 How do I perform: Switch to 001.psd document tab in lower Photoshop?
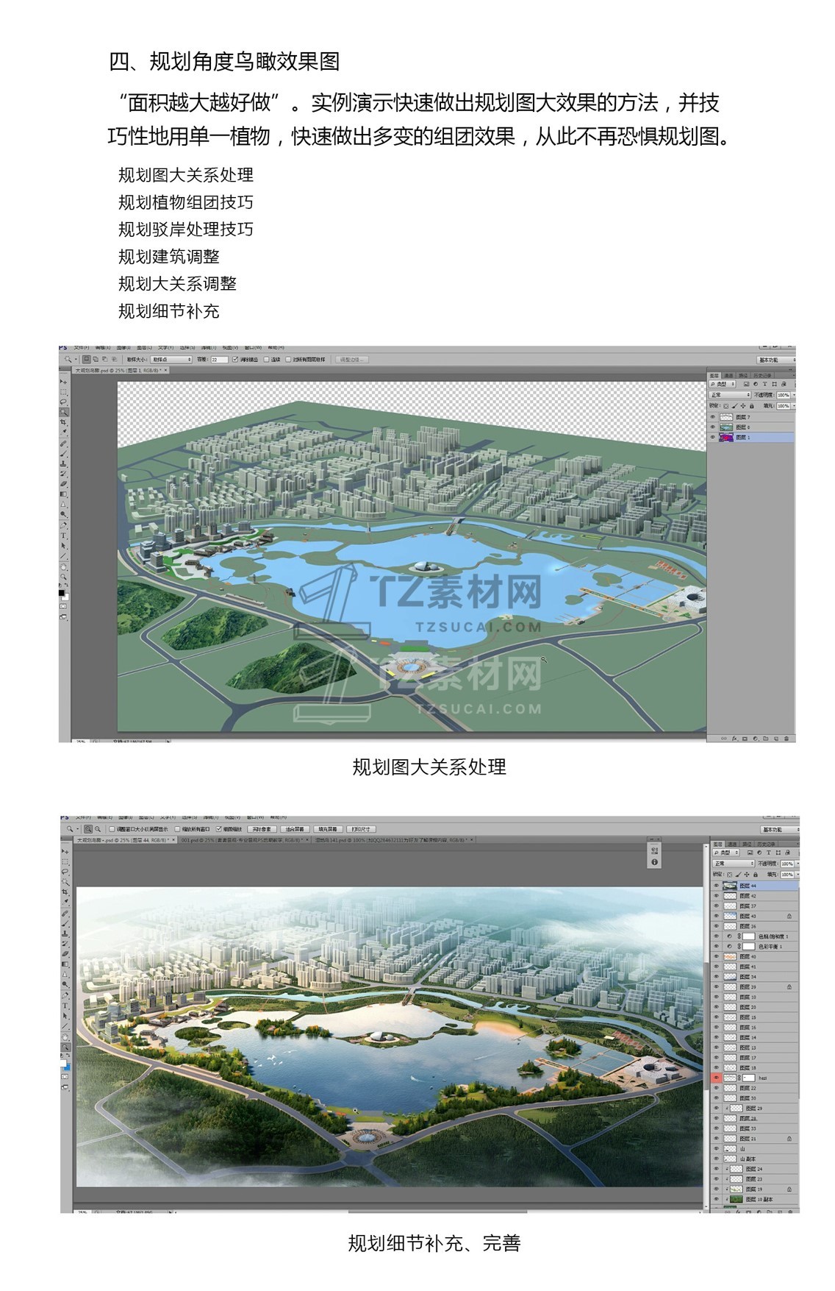(x=244, y=840)
